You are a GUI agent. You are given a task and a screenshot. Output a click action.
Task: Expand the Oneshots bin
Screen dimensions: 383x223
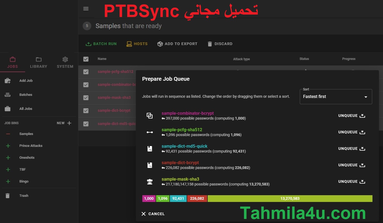point(8,158)
